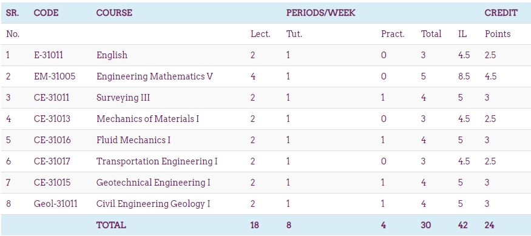Click Transportation Engineering I cell

[157, 161]
